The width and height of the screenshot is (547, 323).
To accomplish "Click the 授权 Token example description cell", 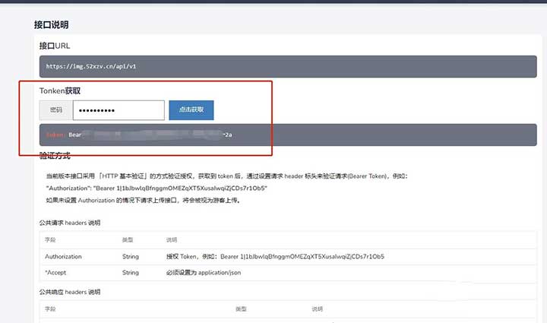I will coord(275,256).
